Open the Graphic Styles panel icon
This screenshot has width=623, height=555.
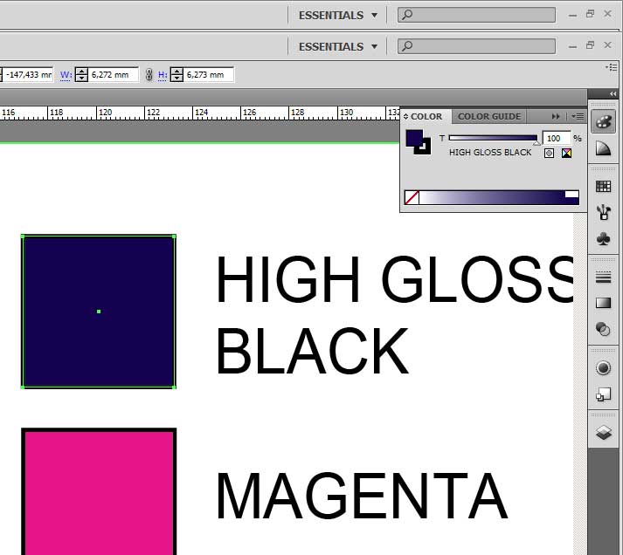click(603, 394)
